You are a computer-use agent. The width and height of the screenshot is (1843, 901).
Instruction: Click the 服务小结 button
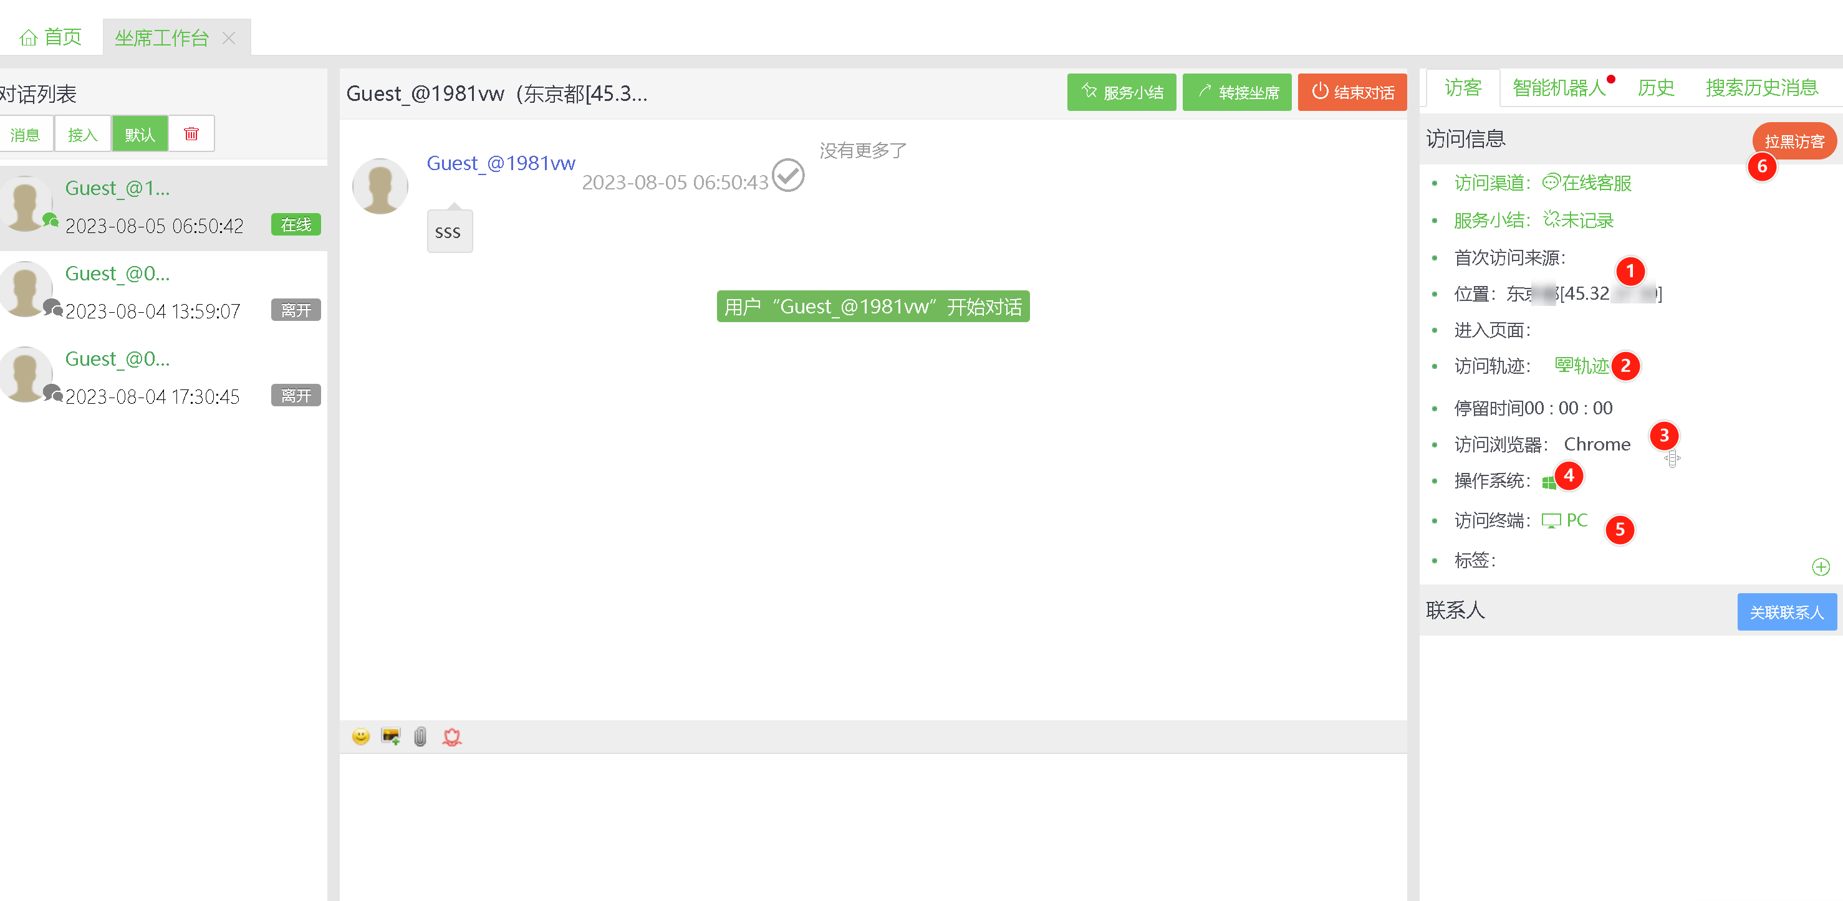pos(1121,92)
